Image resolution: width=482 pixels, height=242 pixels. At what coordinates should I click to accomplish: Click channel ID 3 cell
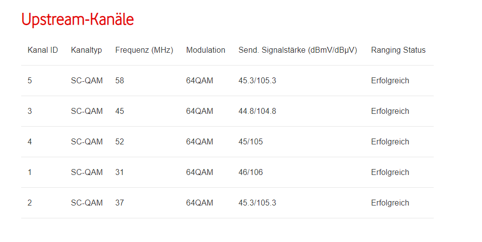coord(30,111)
